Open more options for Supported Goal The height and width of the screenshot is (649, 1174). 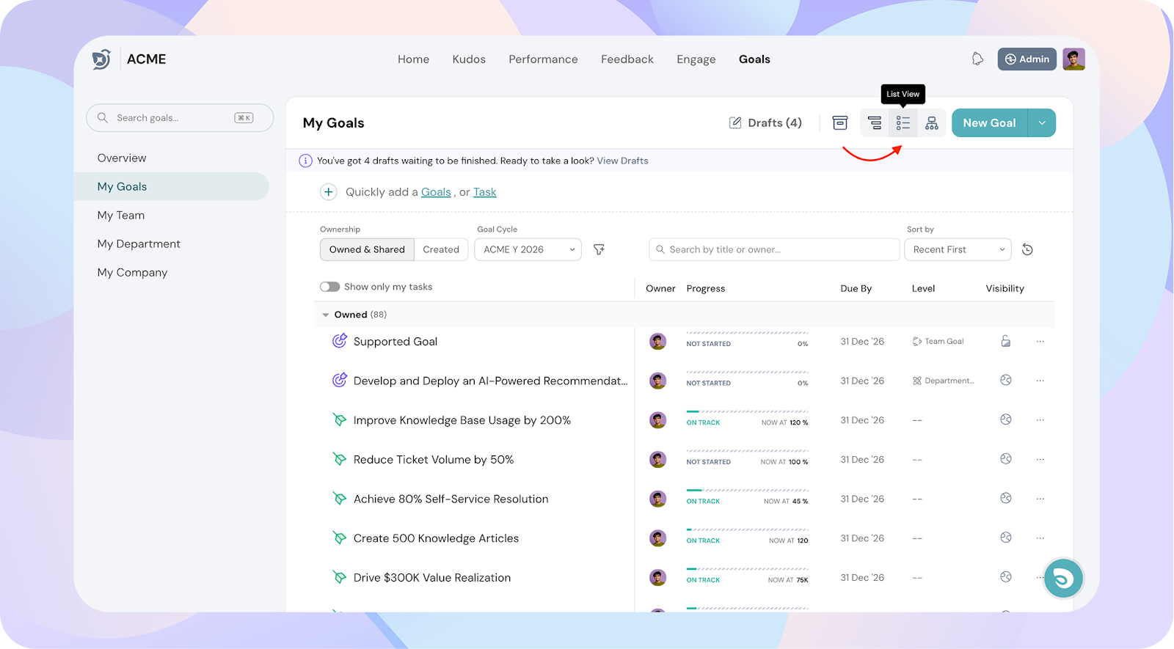pyautogui.click(x=1040, y=341)
